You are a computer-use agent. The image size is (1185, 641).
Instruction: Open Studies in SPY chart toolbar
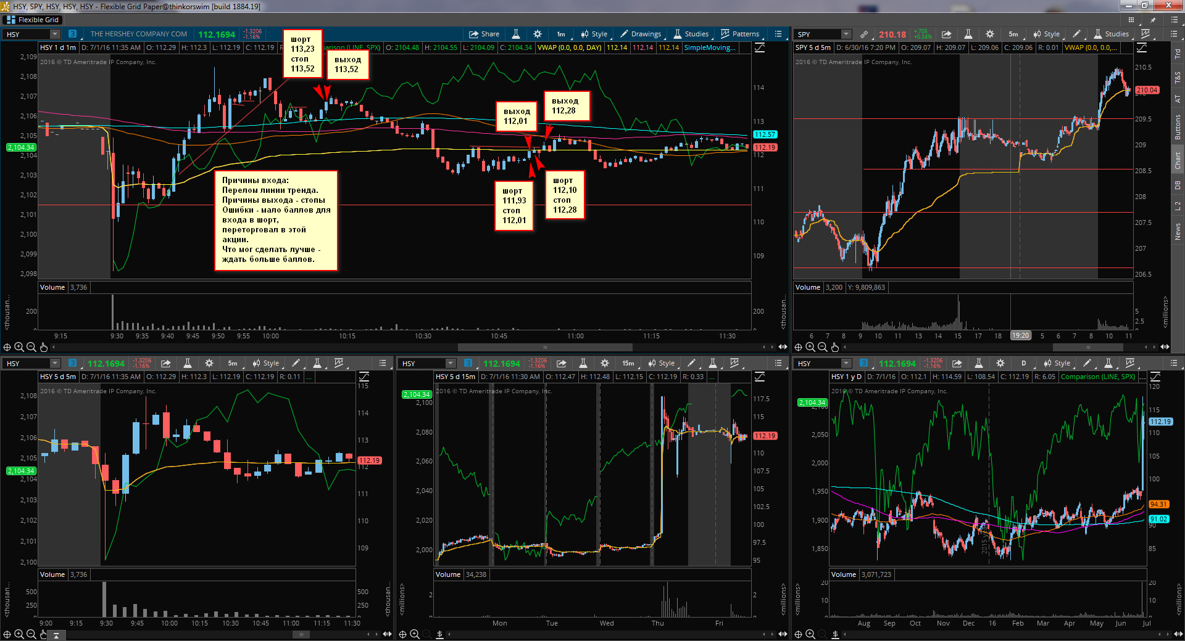pyautogui.click(x=1111, y=34)
